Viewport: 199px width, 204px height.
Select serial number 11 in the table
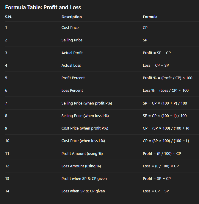tap(7, 154)
